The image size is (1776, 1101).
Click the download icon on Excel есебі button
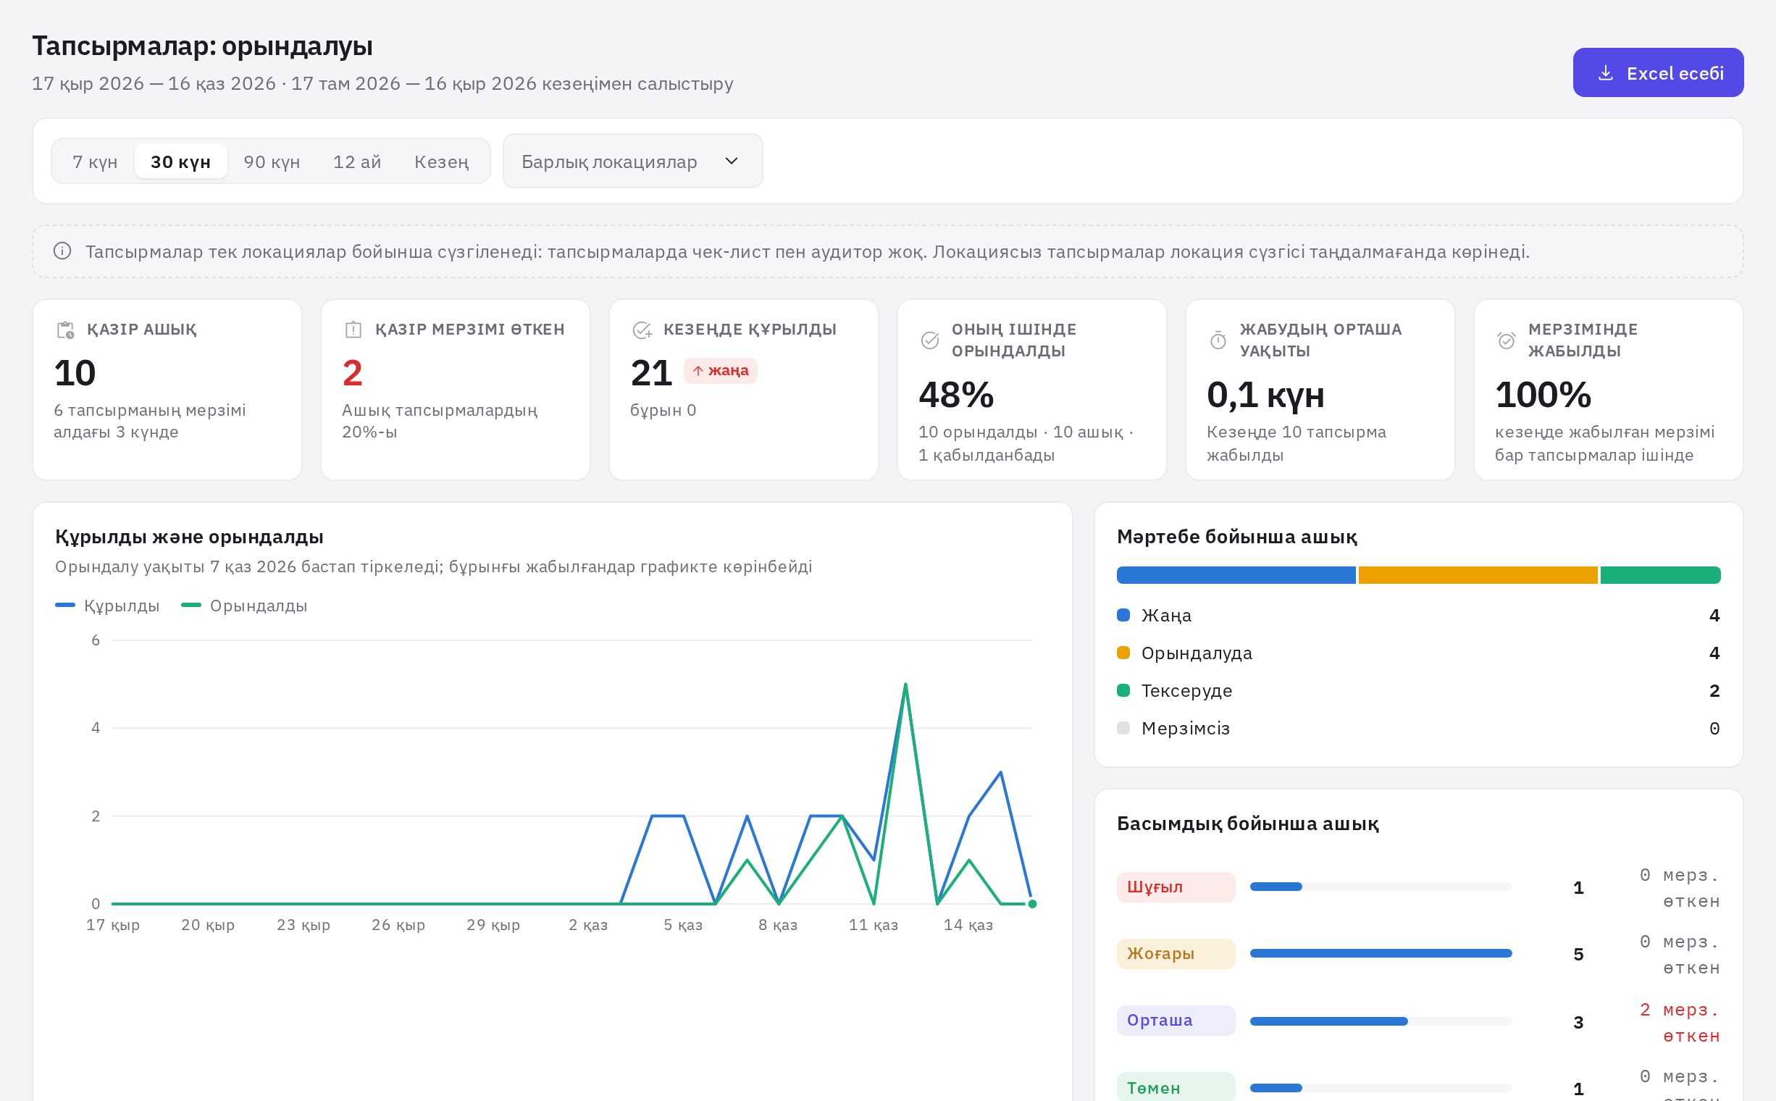click(x=1606, y=73)
